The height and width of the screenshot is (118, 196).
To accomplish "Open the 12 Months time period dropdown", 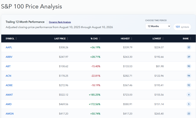I will click(158, 26).
